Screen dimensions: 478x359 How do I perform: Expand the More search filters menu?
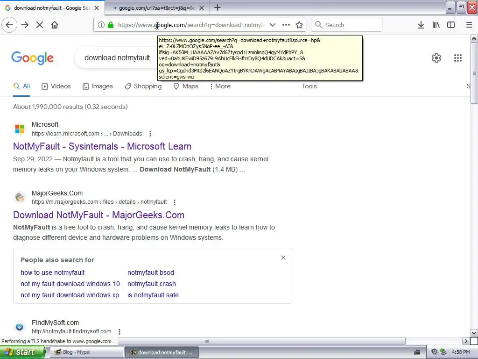point(220,86)
